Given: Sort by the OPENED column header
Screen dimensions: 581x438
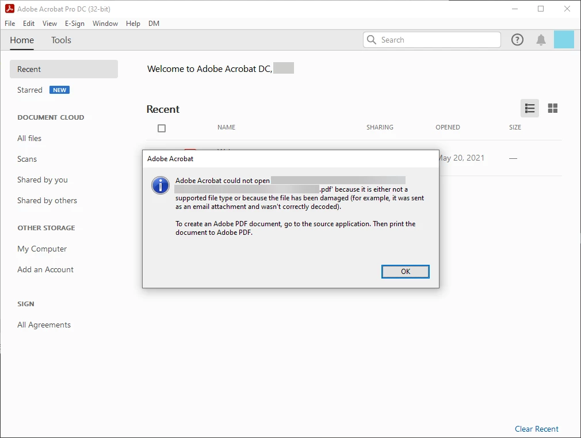Looking at the screenshot, I should tap(448, 127).
